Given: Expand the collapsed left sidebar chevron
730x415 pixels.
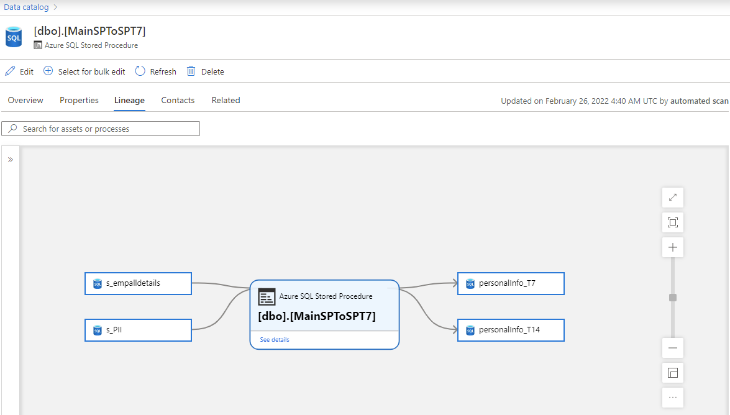Looking at the screenshot, I should [x=10, y=158].
